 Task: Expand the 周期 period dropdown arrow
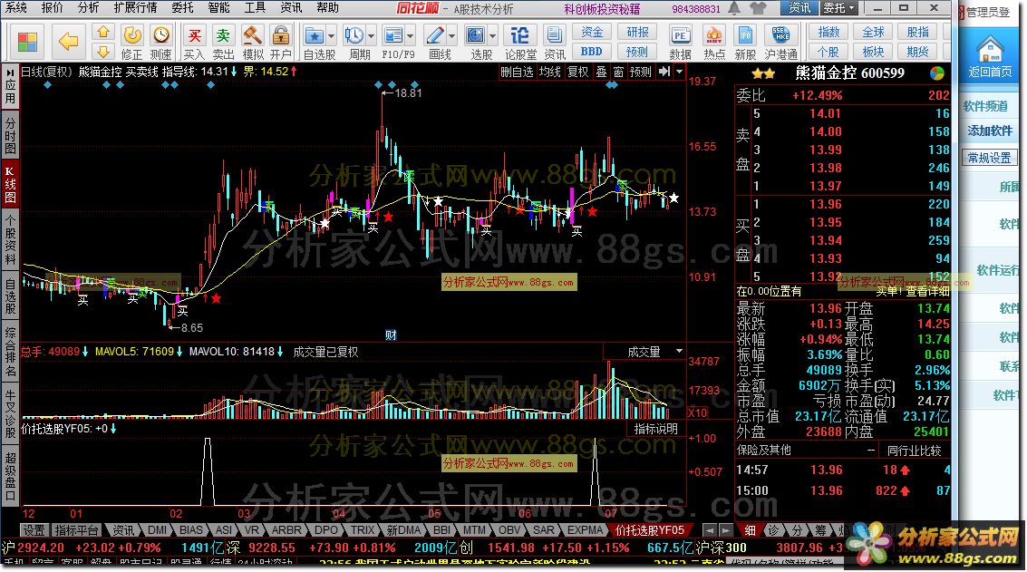click(372, 36)
